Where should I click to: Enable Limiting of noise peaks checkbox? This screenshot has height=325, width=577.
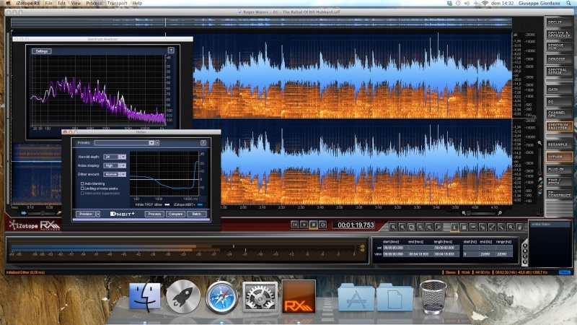[82, 188]
